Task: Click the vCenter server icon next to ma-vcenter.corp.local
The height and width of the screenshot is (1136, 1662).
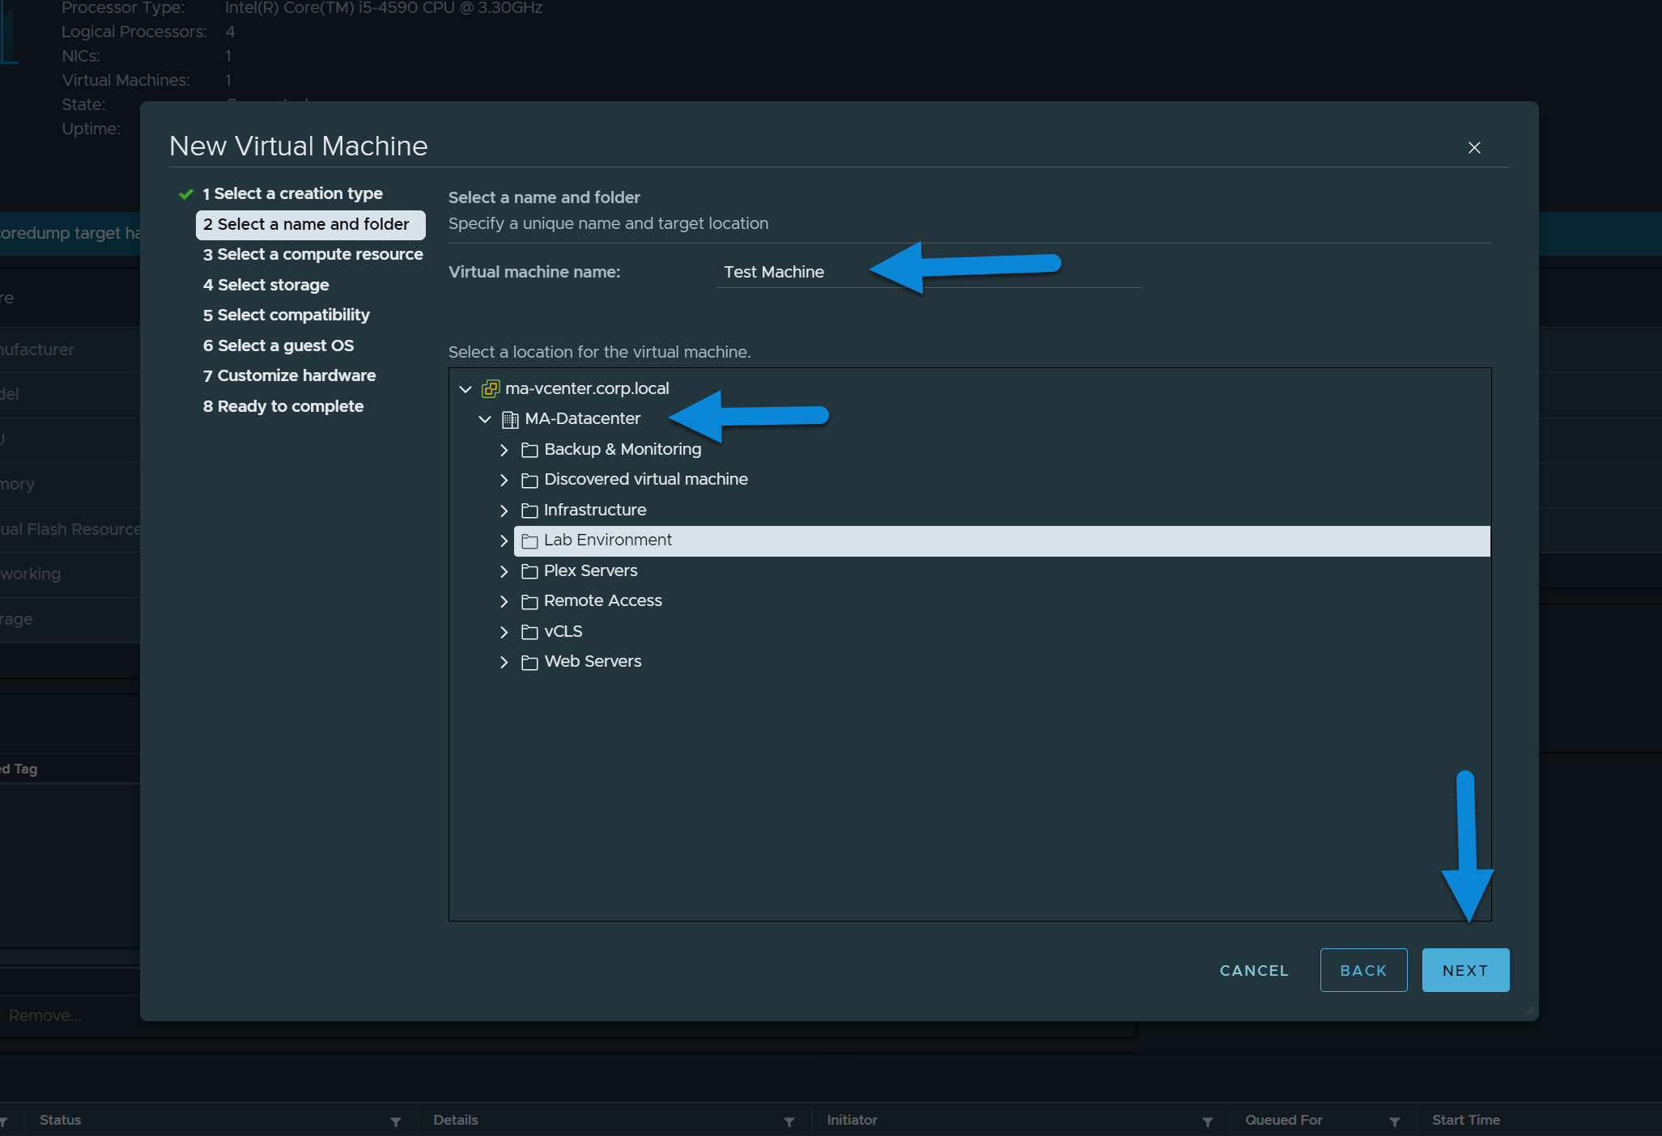Action: coord(491,389)
